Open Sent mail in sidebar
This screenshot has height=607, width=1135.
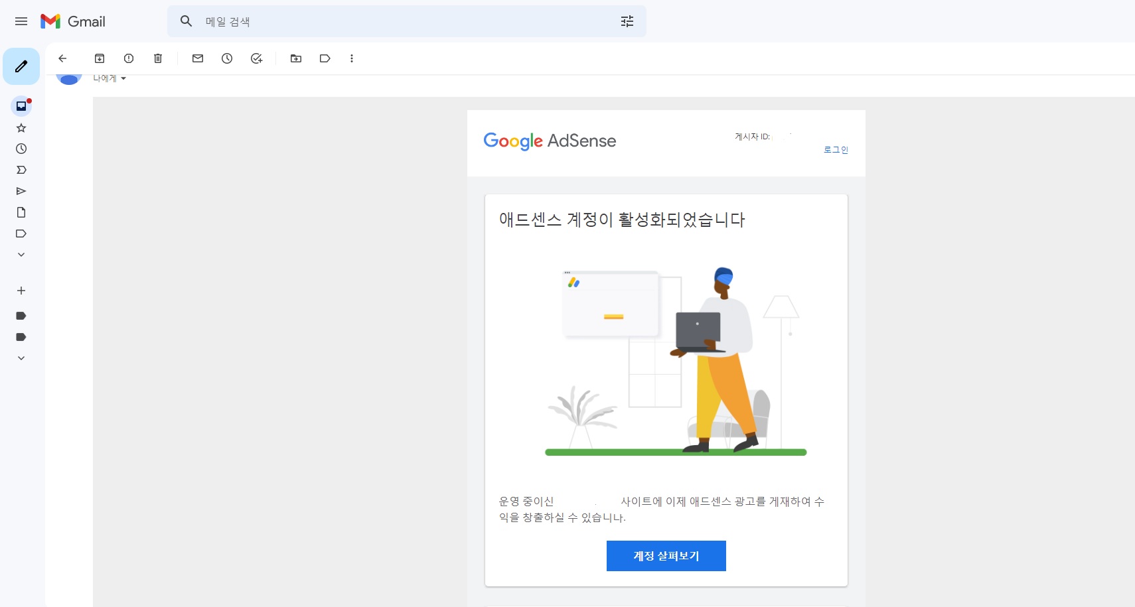pyautogui.click(x=21, y=191)
